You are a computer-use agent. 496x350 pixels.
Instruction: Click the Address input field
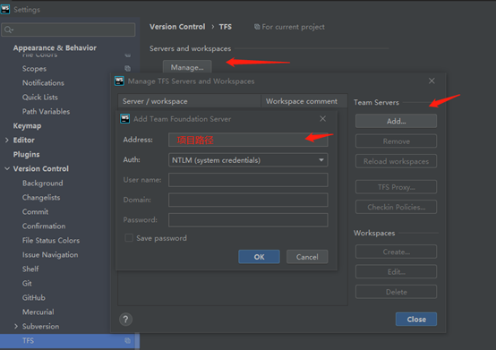(x=248, y=140)
